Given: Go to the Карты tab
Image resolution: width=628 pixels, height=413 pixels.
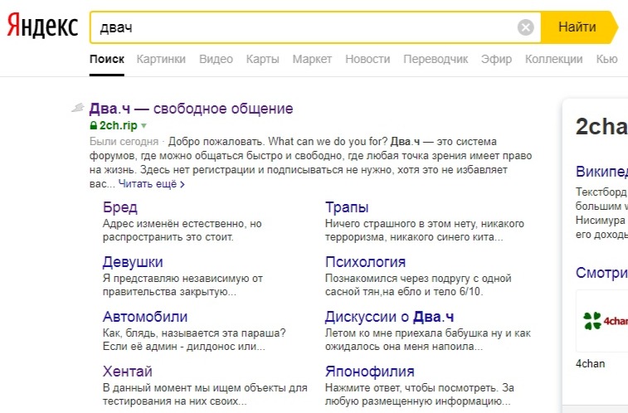Looking at the screenshot, I should tap(263, 59).
